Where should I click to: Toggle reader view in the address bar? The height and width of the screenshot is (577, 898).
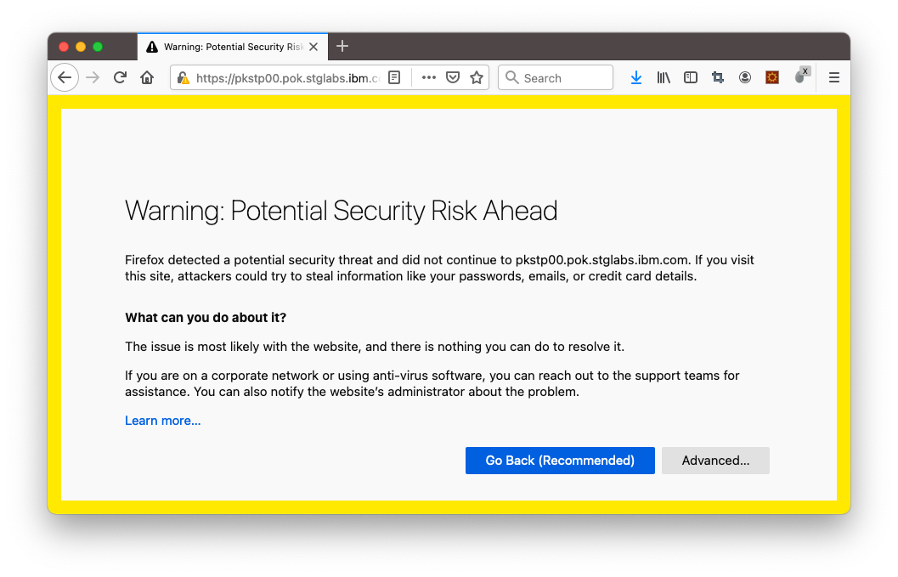394,77
